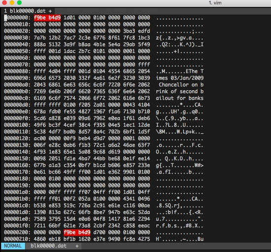271x252 pixels.
Task: Click the yellow minimize window button
Action: click(x=12, y=2)
